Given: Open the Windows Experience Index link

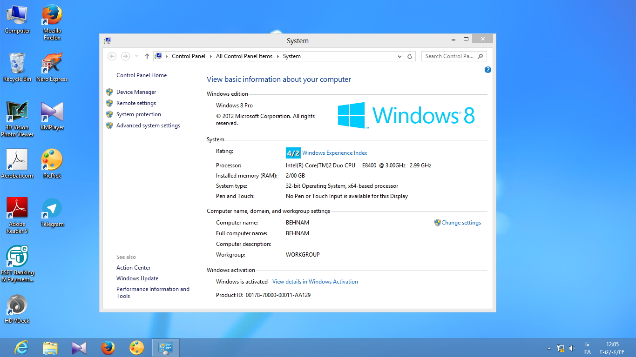Looking at the screenshot, I should (334, 153).
